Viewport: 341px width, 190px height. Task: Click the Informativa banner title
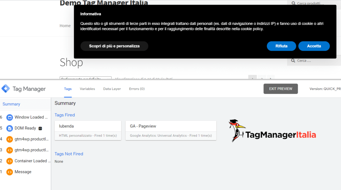[x=91, y=14]
